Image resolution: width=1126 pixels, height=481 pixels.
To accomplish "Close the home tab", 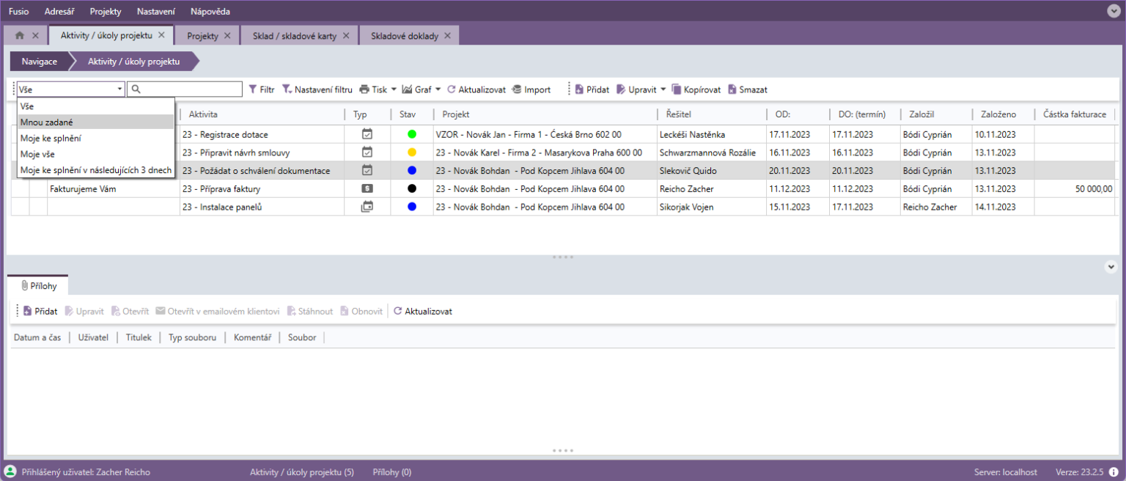I will (35, 35).
